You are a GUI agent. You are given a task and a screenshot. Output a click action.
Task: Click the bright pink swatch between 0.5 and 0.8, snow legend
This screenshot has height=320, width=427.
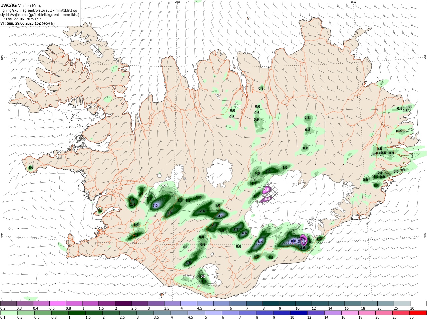(57, 303)
